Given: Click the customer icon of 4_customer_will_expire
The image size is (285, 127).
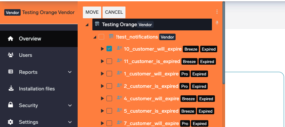Looking at the screenshot, I should [x=119, y=98].
